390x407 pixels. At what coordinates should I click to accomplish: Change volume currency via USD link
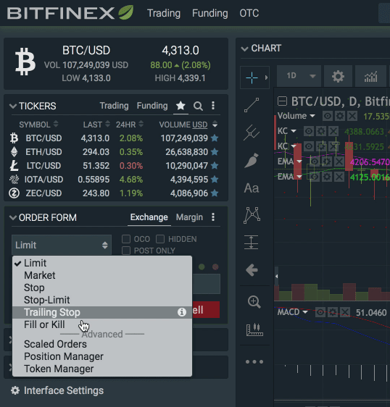click(200, 125)
